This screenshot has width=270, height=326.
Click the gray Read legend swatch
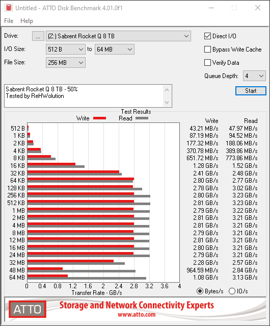click(x=142, y=118)
